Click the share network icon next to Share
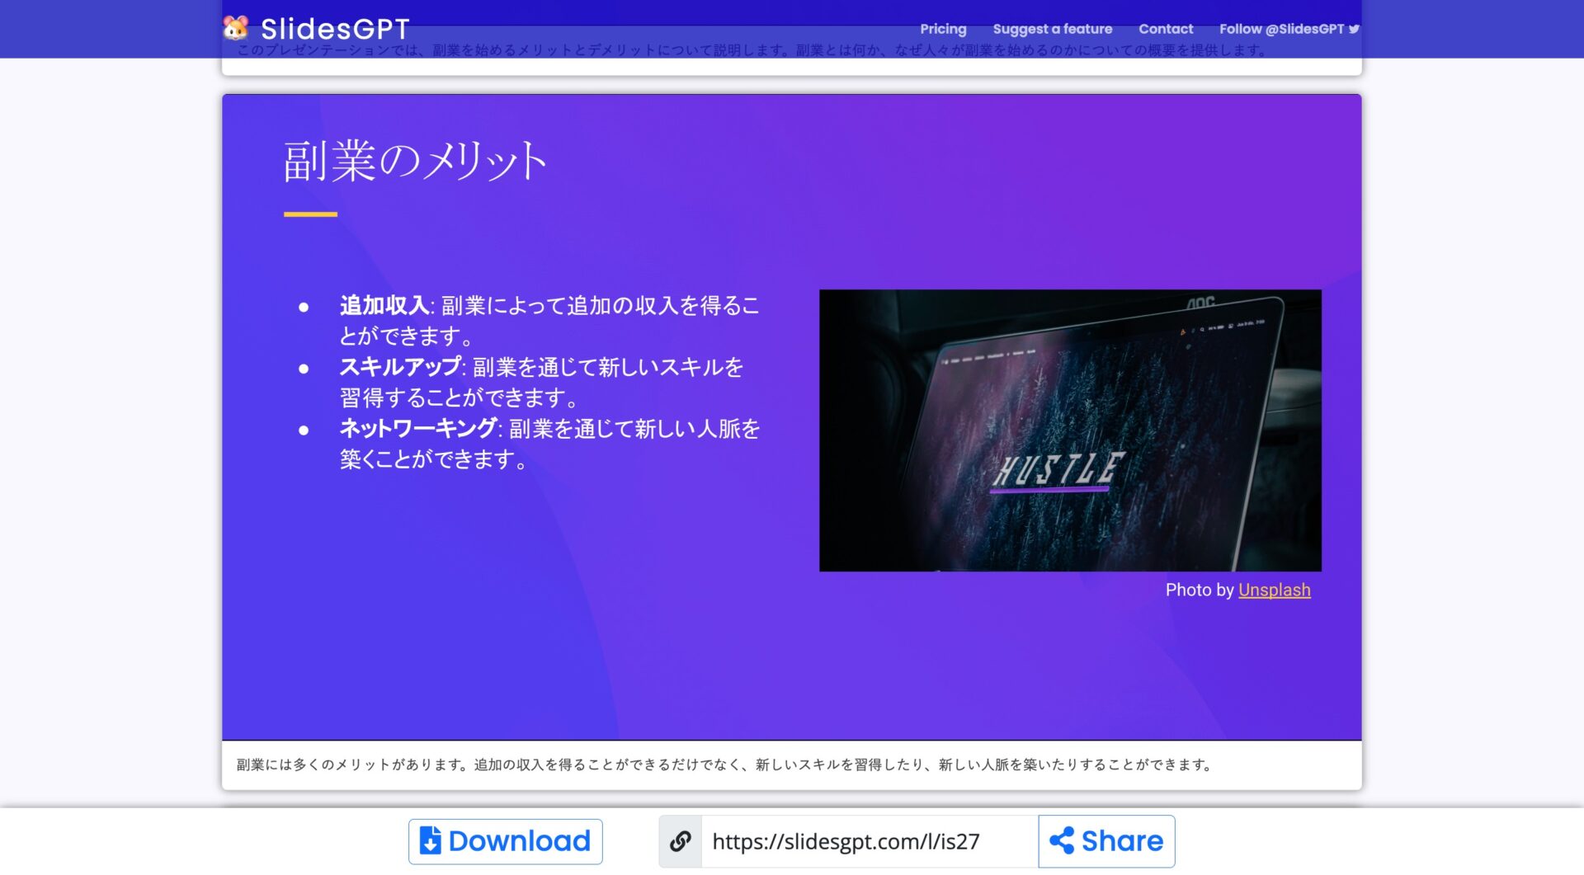Viewport: 1584px width, 875px height. pyautogui.click(x=1063, y=841)
